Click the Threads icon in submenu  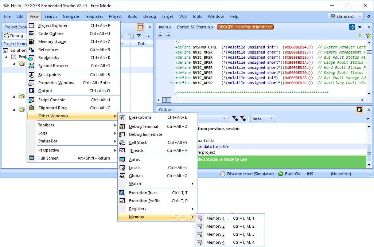point(122,150)
